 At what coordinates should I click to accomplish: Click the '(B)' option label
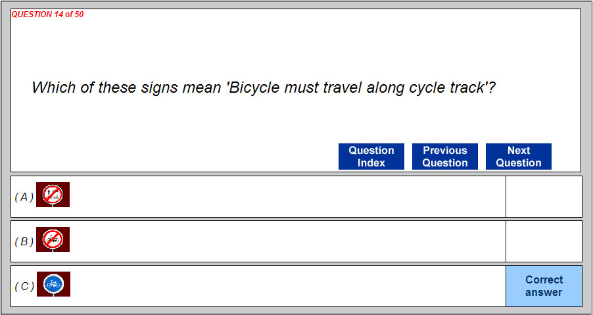coord(24,241)
